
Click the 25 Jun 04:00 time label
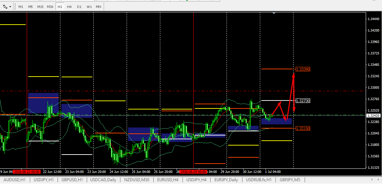coord(141,172)
